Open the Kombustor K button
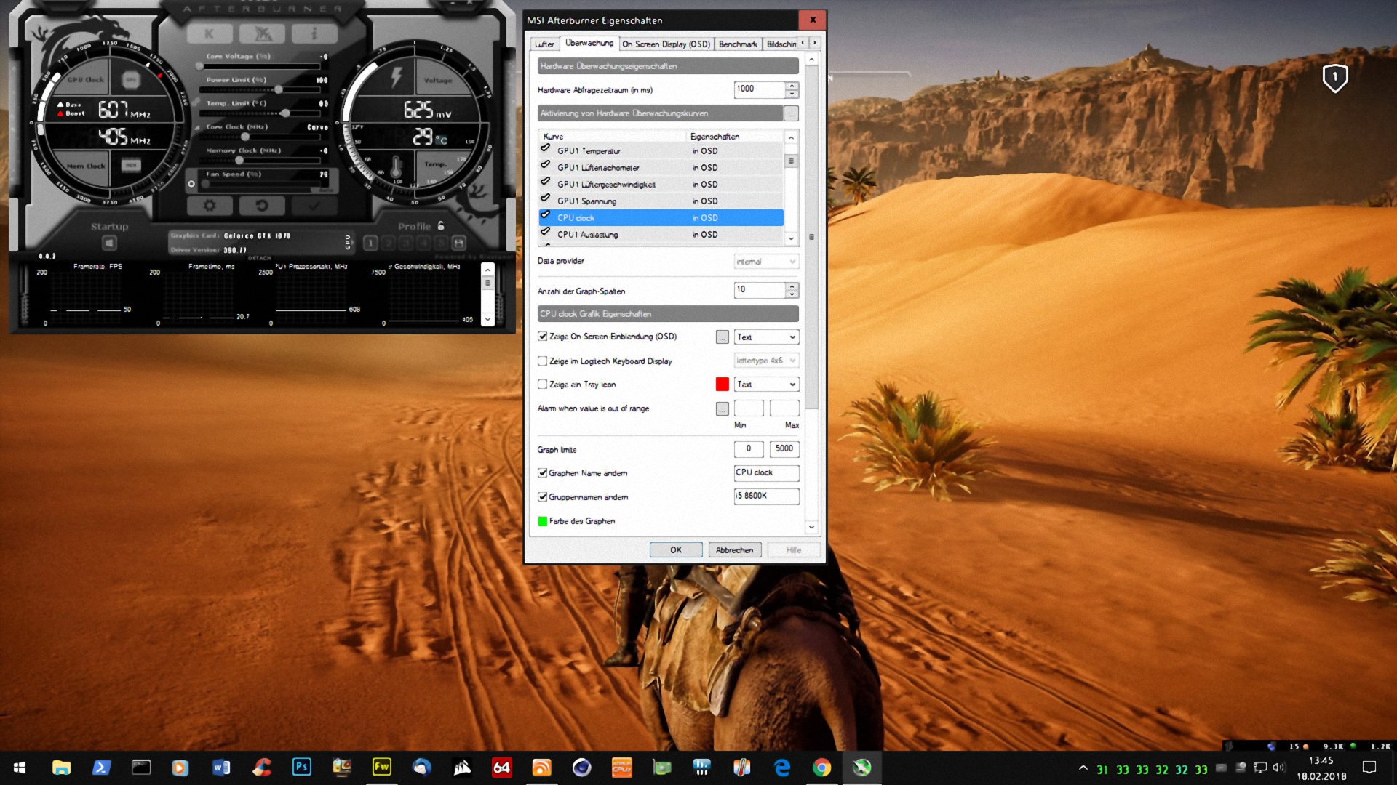 tap(210, 33)
